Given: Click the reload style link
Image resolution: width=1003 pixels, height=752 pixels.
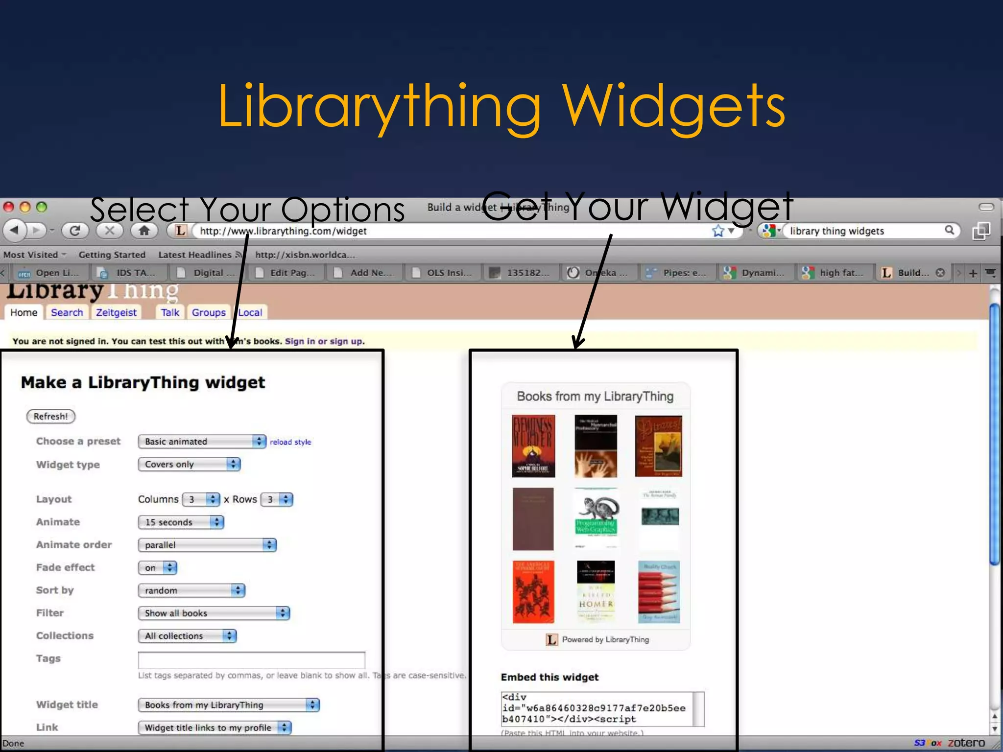Looking at the screenshot, I should click(290, 442).
